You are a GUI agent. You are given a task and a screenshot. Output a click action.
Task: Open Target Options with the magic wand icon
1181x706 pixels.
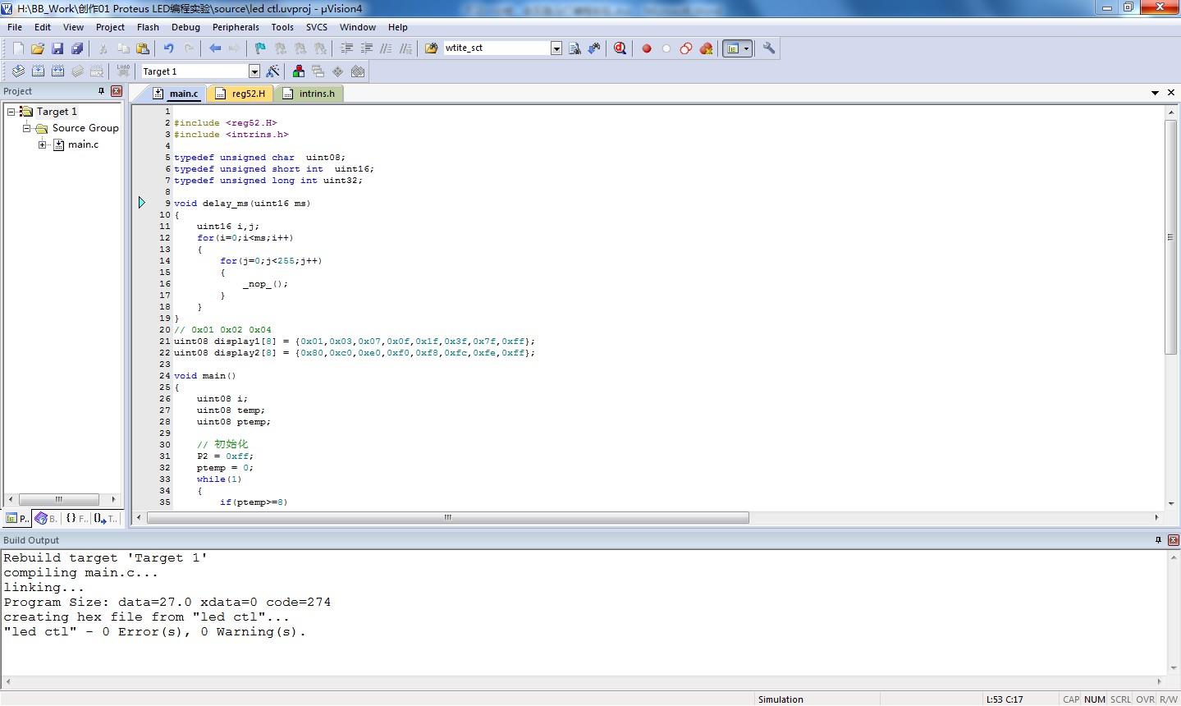point(272,71)
